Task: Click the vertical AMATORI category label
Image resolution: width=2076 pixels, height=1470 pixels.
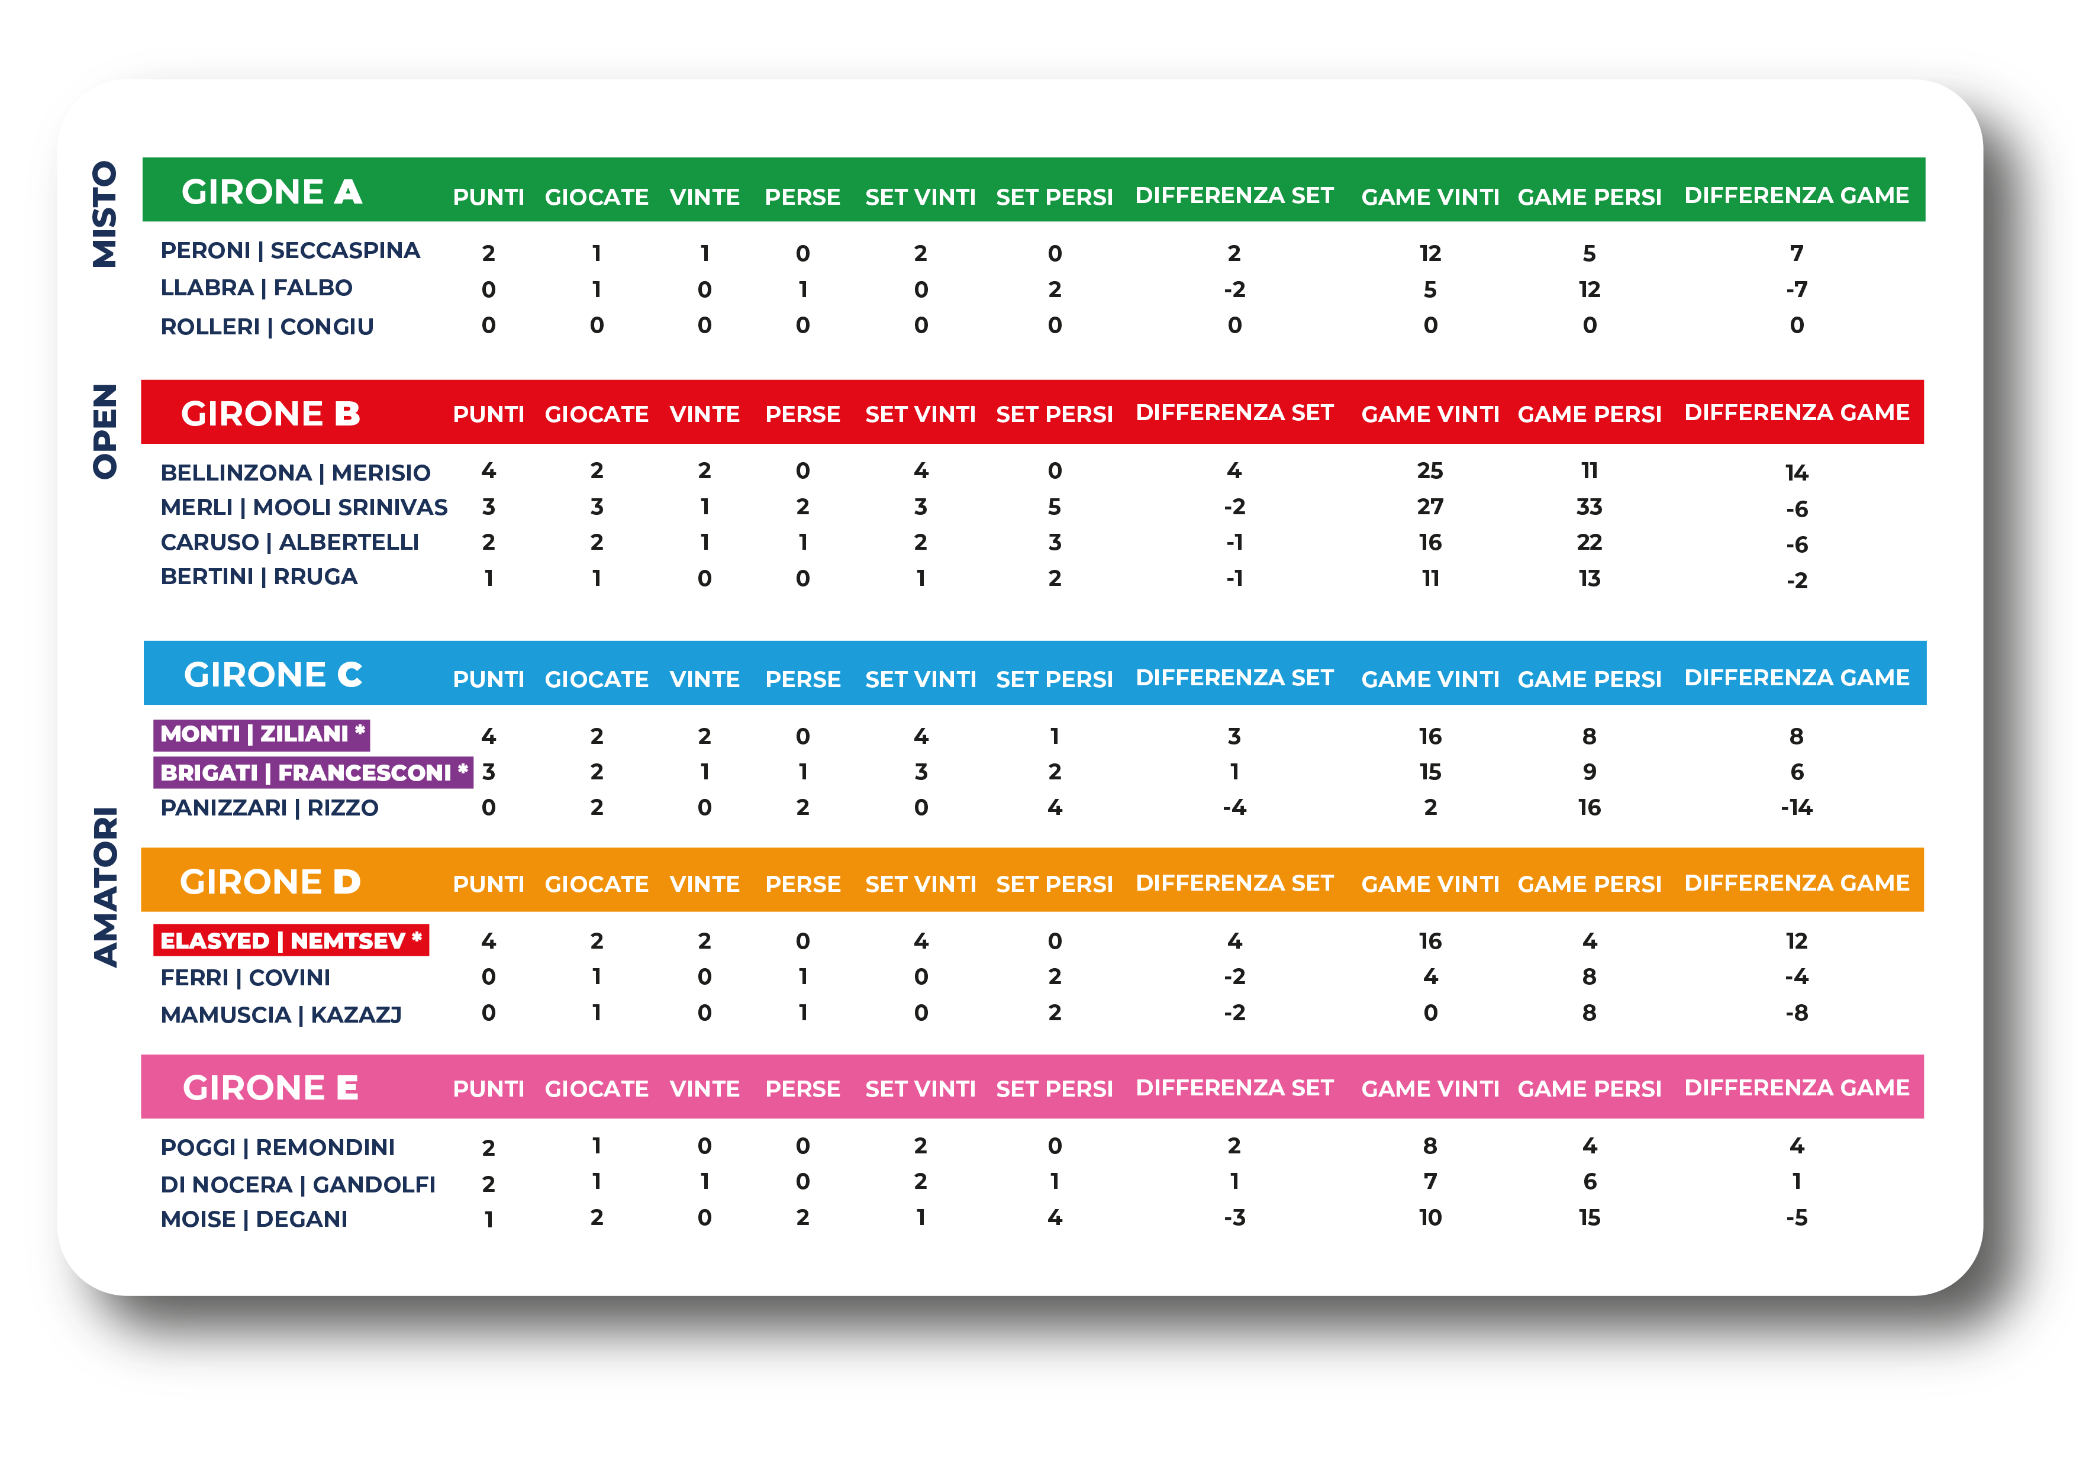Action: coord(105,887)
